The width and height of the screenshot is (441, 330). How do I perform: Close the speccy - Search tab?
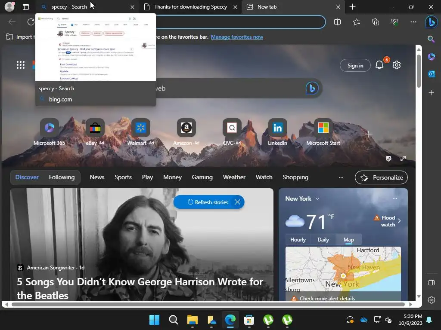coord(132,7)
